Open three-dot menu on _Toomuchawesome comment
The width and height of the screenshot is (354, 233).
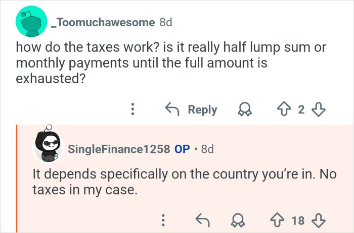pos(132,109)
